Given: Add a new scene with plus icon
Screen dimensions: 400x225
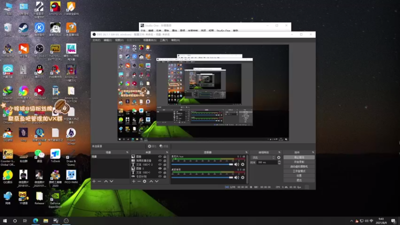Looking at the screenshot, I should point(94,181).
